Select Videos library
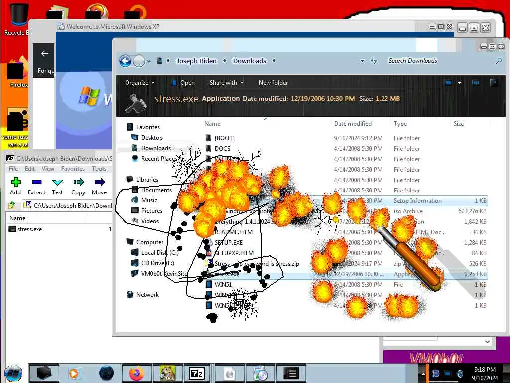 pos(145,221)
